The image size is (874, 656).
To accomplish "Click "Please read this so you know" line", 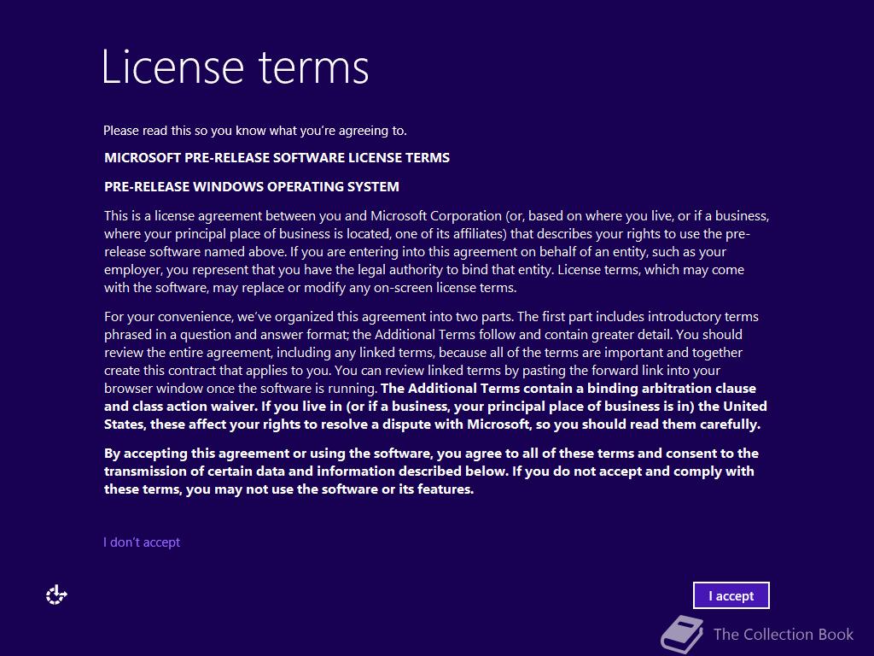I will tap(254, 131).
